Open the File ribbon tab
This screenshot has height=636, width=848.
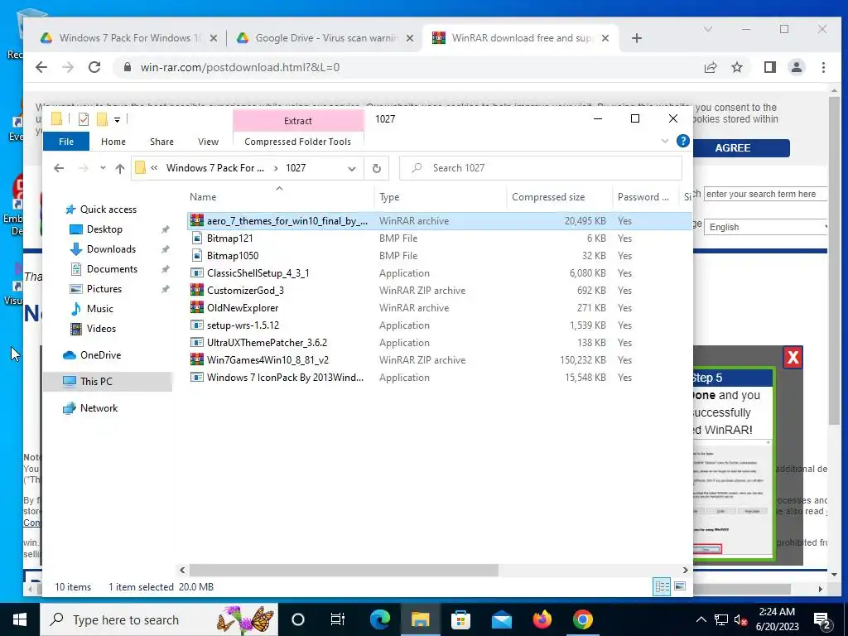pos(66,142)
